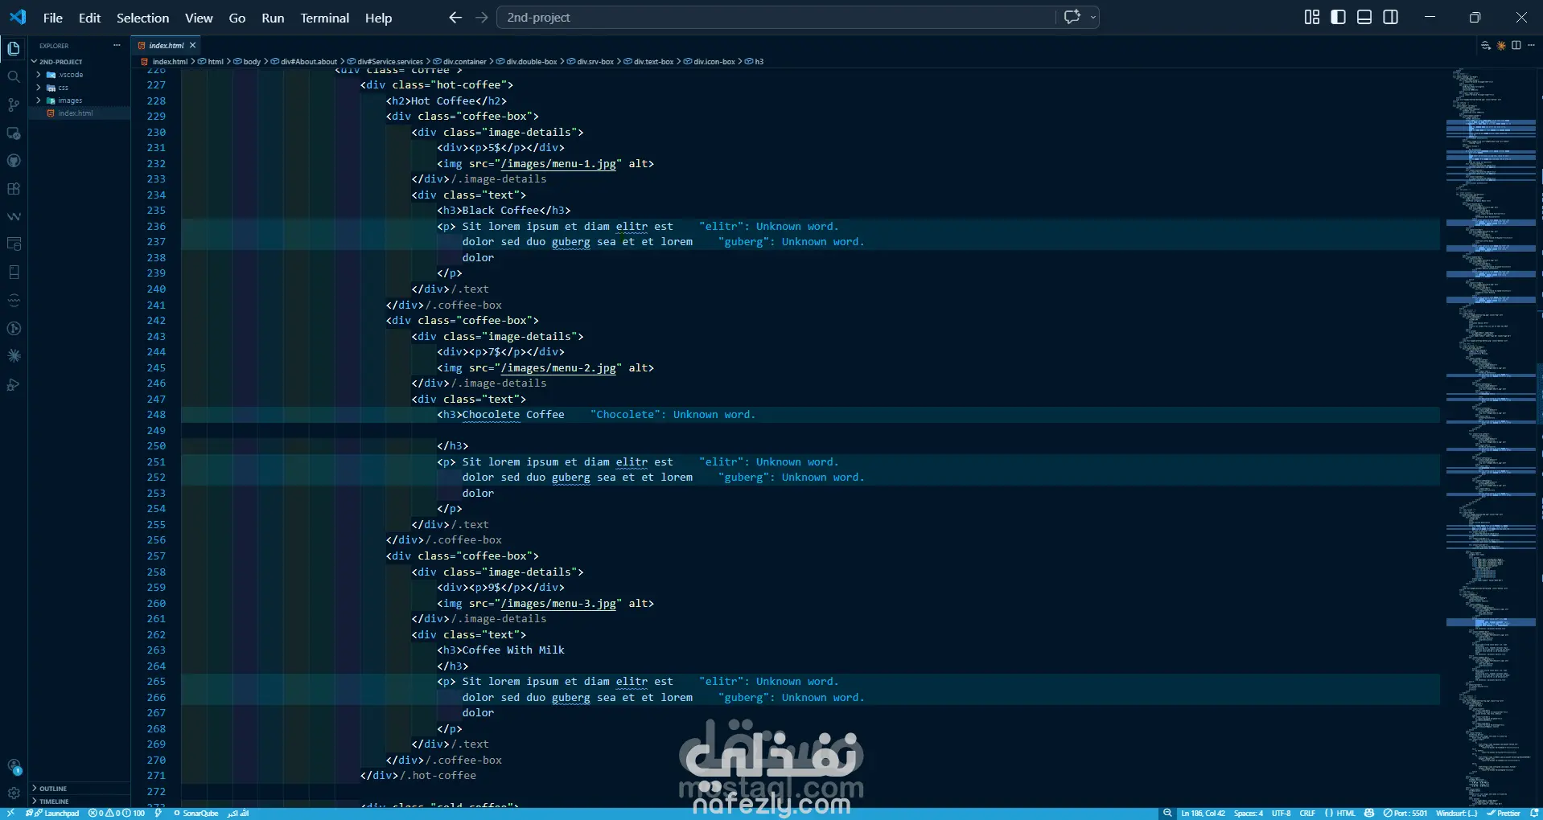
Task: Click the UTF-8 encoding indicator
Action: point(1281,814)
